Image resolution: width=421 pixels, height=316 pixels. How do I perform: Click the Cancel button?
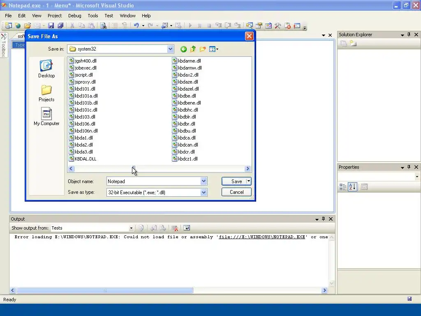click(236, 192)
